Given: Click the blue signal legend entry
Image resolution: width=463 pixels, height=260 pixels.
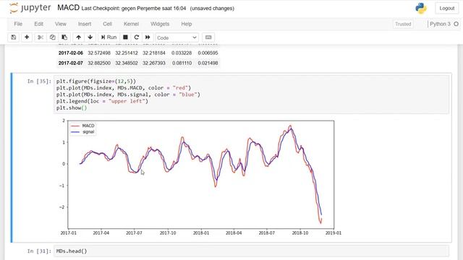Looking at the screenshot, I should (82, 131).
